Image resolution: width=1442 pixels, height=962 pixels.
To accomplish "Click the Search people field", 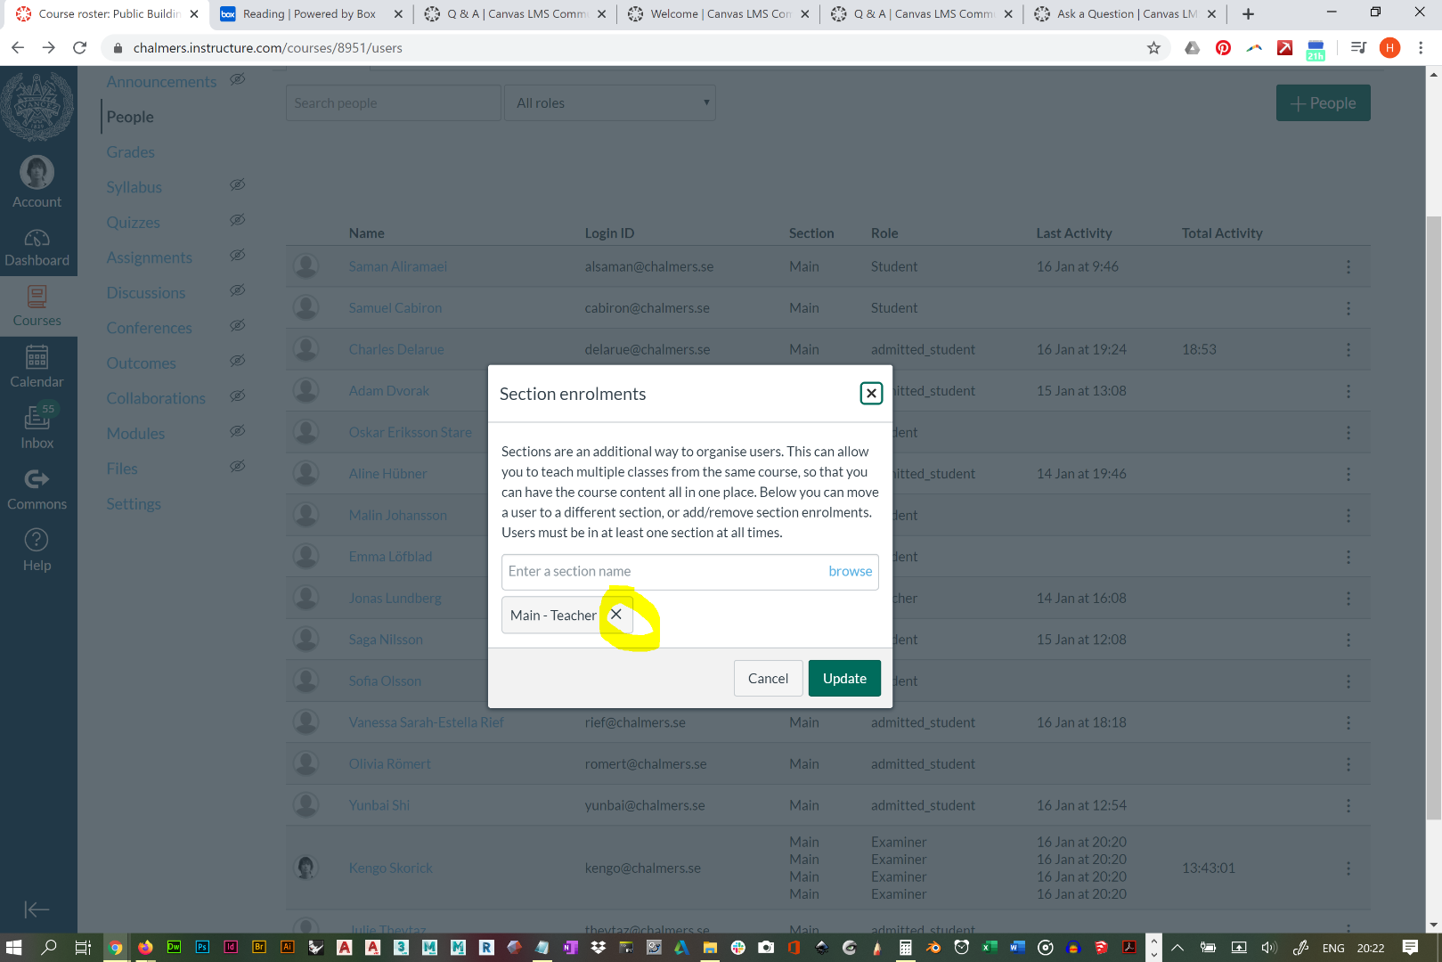I will 394,103.
